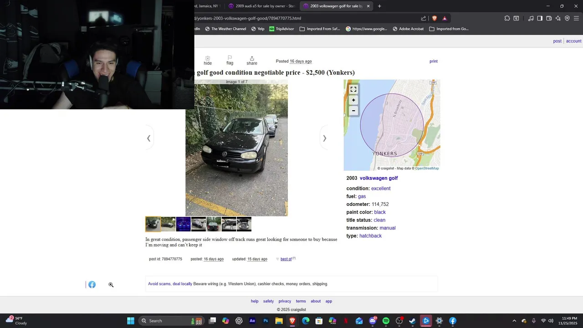This screenshot has height=328, width=583.
Task: Toggle the browser sidebar panel icon
Action: point(540,18)
